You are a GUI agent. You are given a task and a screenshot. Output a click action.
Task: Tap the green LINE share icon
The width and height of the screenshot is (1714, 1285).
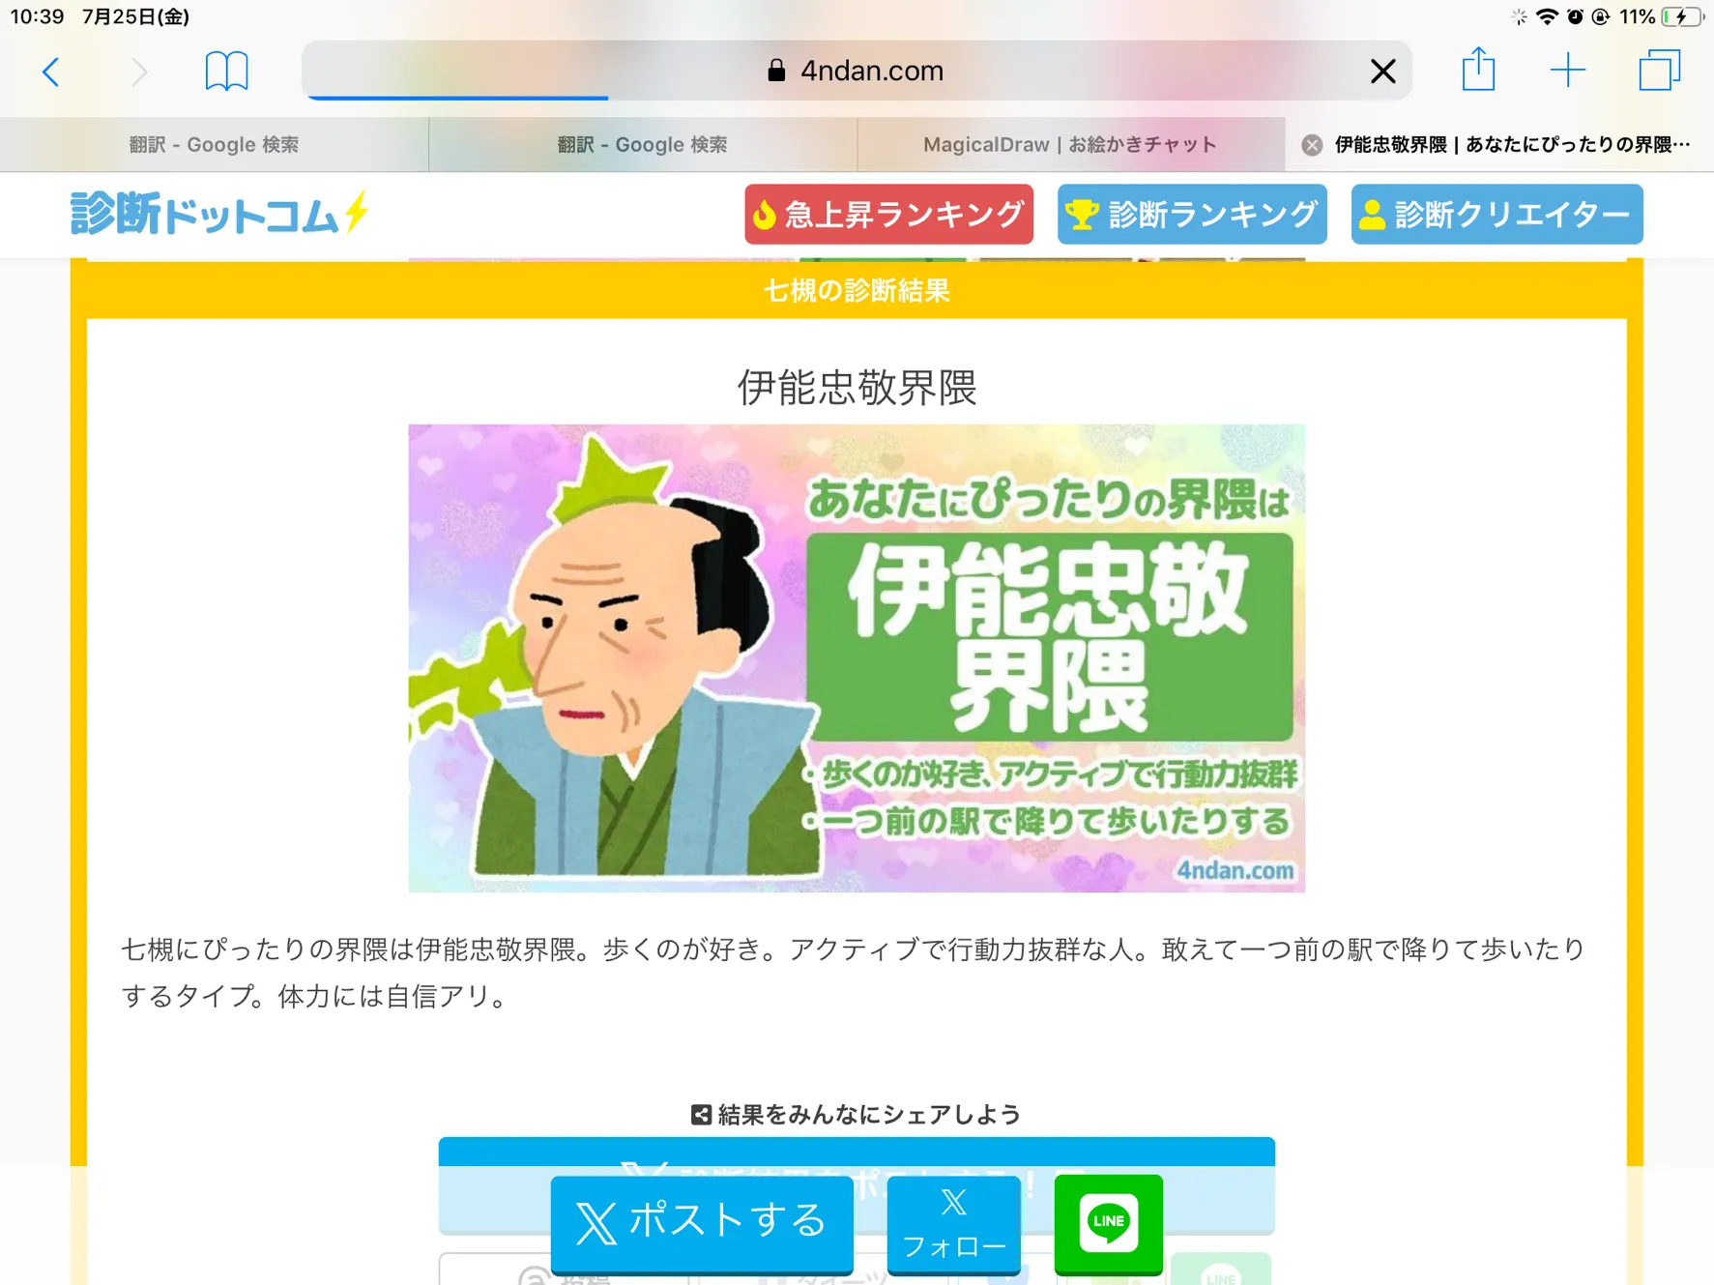pyautogui.click(x=1108, y=1222)
